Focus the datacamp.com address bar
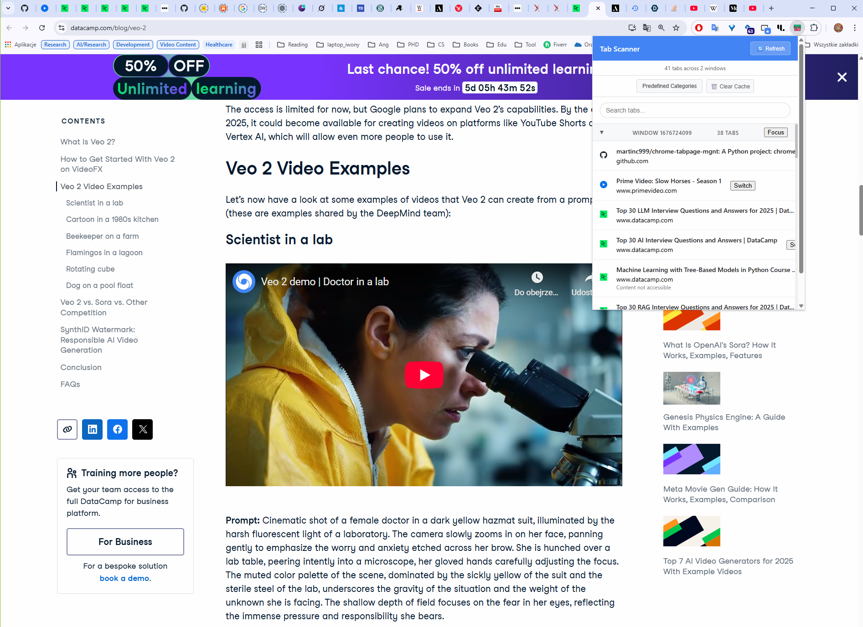Viewport: 863px width, 627px height. [x=346, y=28]
